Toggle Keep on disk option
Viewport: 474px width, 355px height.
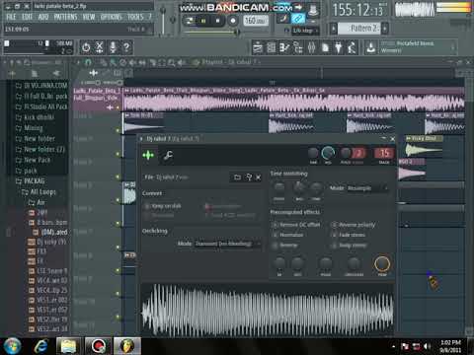tap(163, 206)
